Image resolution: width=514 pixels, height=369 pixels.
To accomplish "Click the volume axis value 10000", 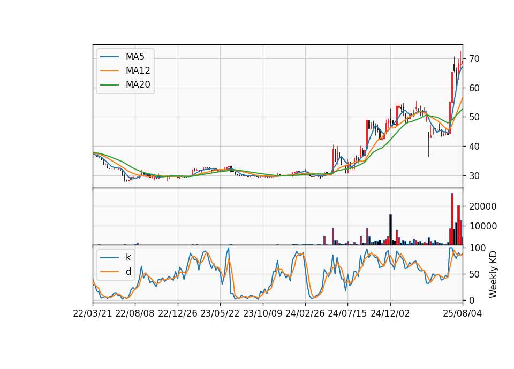I will (483, 226).
